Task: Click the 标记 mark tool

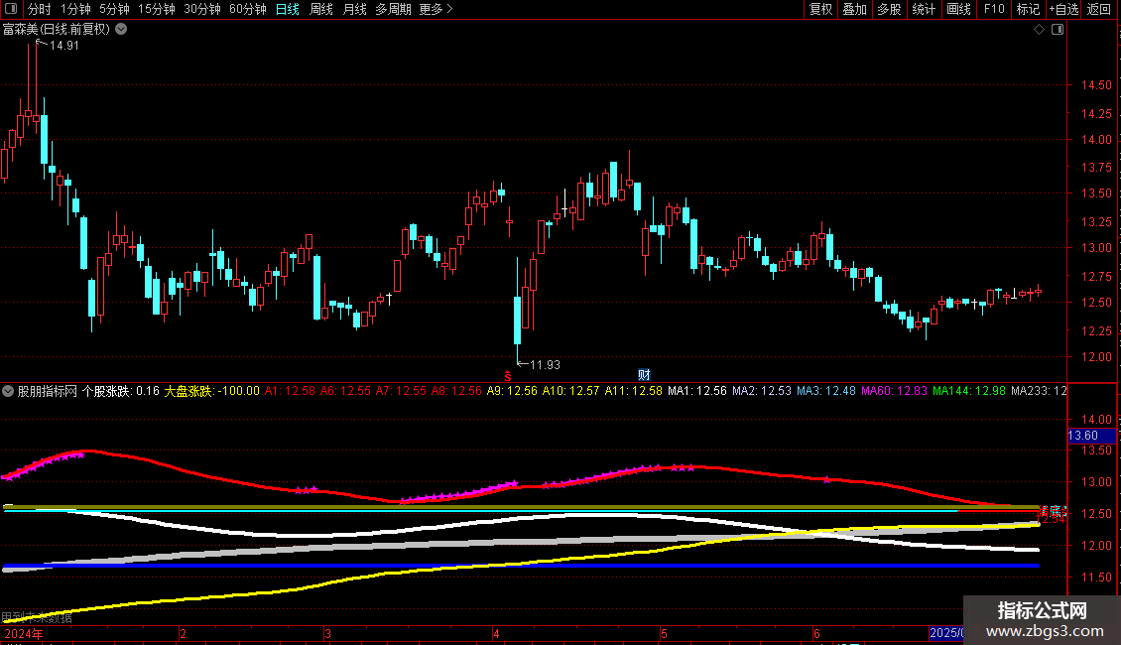Action: [x=1028, y=9]
